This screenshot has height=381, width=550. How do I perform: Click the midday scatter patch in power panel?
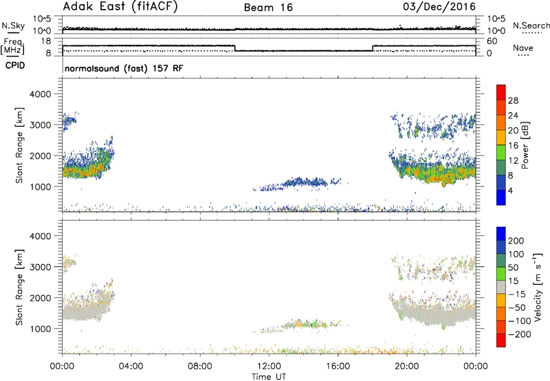297,184
